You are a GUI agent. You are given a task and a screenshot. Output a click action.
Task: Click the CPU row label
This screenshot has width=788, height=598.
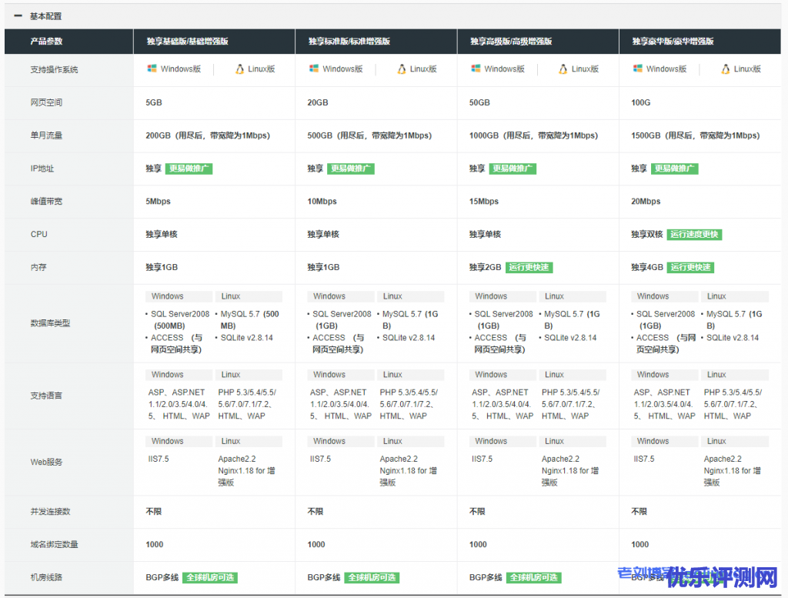pos(38,234)
